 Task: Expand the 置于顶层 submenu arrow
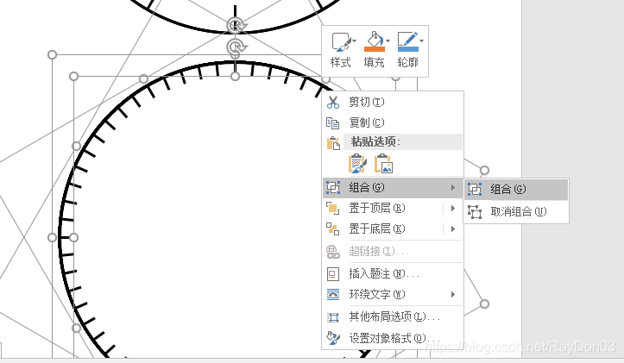(453, 208)
